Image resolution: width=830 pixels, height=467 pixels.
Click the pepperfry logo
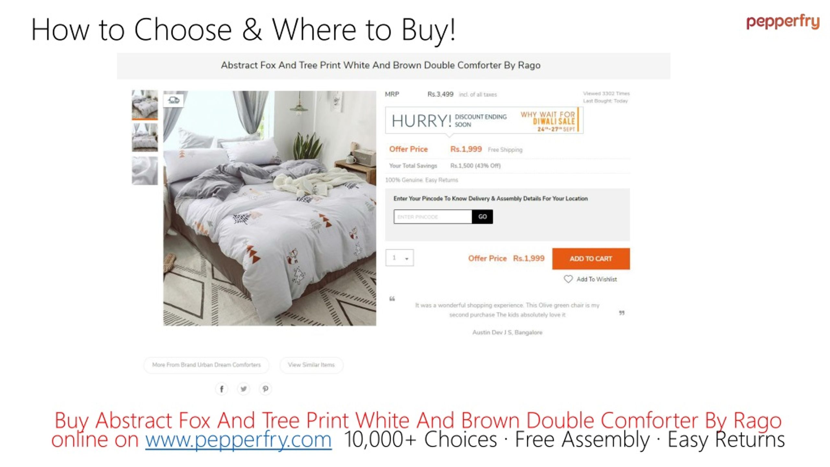[783, 22]
